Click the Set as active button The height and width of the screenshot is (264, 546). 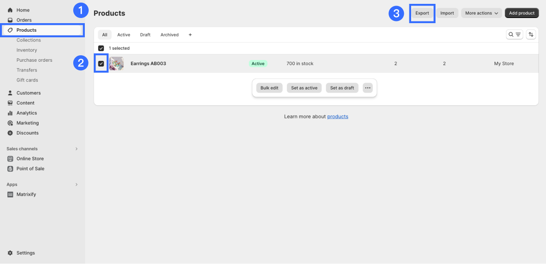(x=304, y=88)
